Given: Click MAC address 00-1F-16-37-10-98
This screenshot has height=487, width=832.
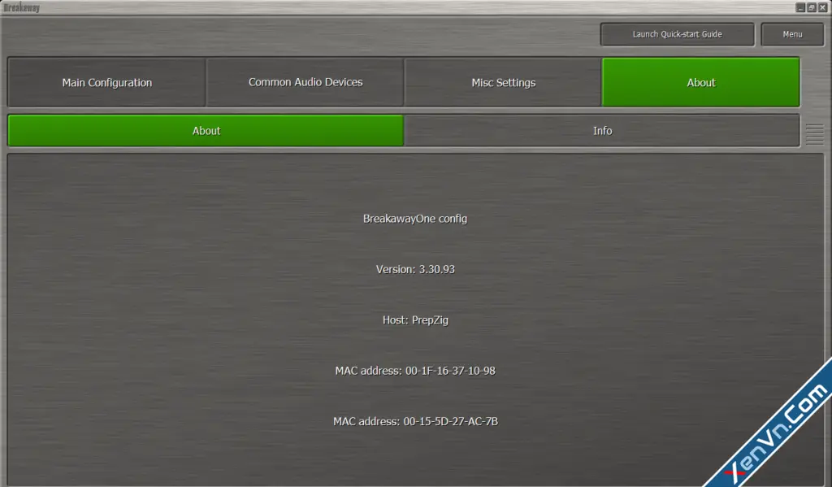Looking at the screenshot, I should [415, 371].
